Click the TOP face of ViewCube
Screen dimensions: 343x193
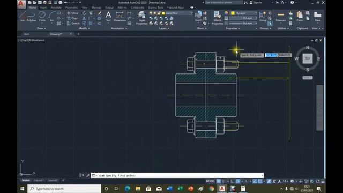pyautogui.click(x=307, y=58)
